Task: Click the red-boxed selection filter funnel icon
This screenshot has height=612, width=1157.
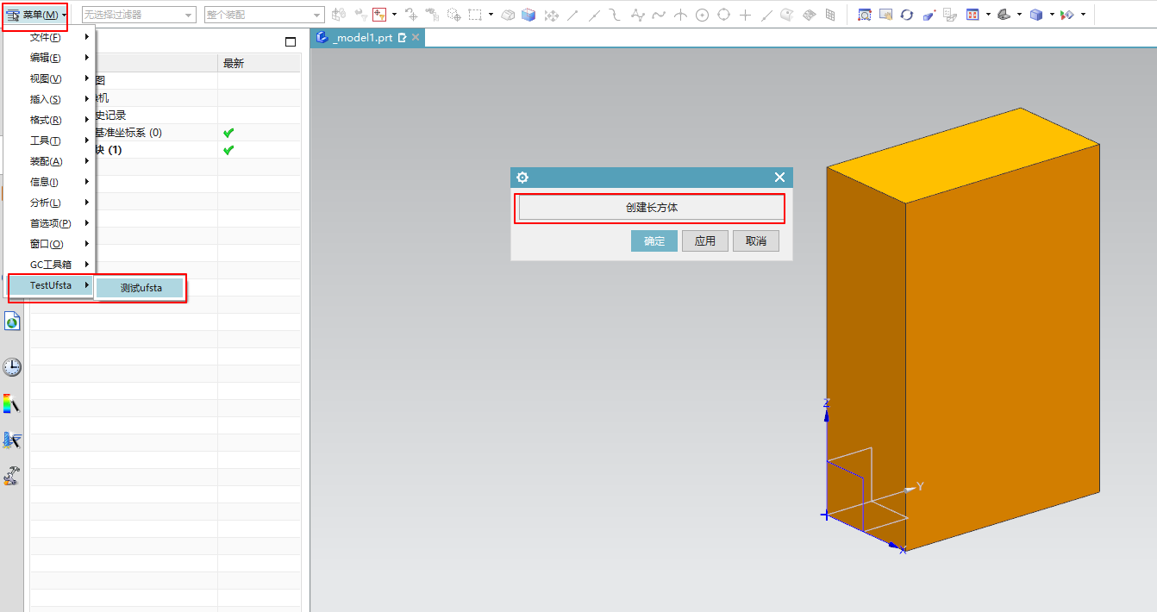Action: coord(379,15)
